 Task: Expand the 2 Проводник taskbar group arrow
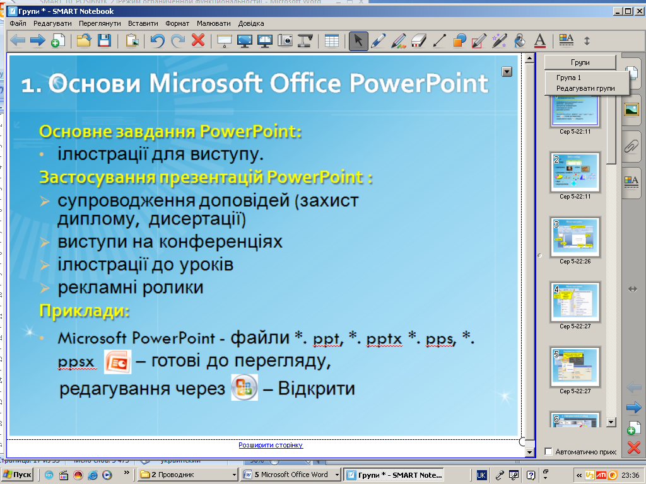coord(235,475)
